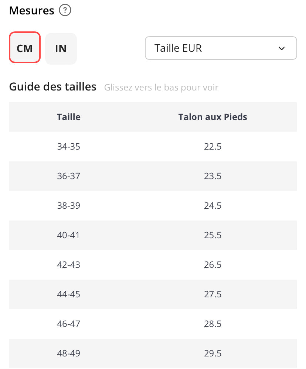Click the Mesures section title
306x369 pixels.
tap(31, 10)
